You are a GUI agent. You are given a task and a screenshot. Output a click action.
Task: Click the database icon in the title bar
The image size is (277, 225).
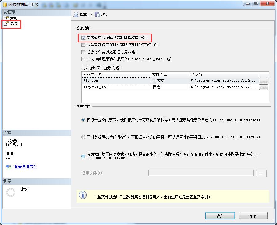[5, 4]
